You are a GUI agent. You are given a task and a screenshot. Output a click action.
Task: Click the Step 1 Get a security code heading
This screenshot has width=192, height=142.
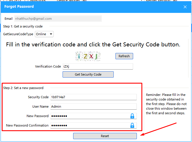(23, 26)
